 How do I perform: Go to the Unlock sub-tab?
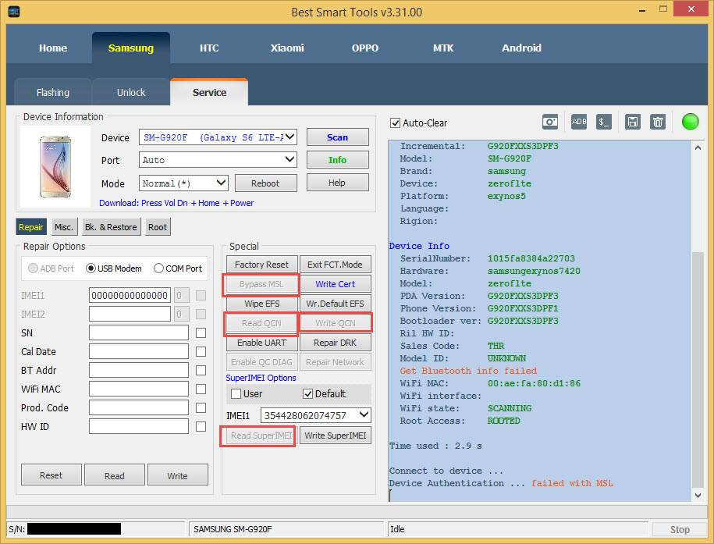click(131, 93)
